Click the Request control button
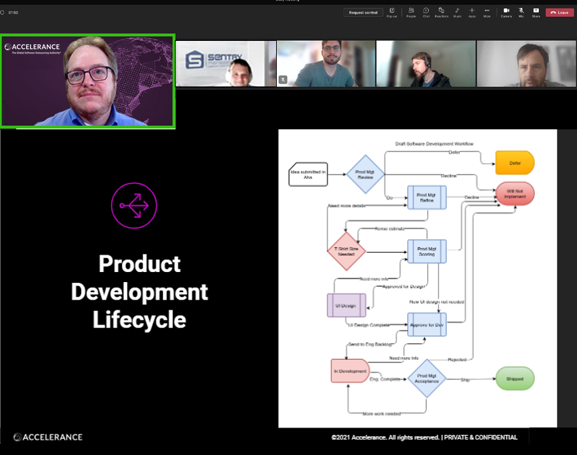The height and width of the screenshot is (455, 577). point(363,13)
